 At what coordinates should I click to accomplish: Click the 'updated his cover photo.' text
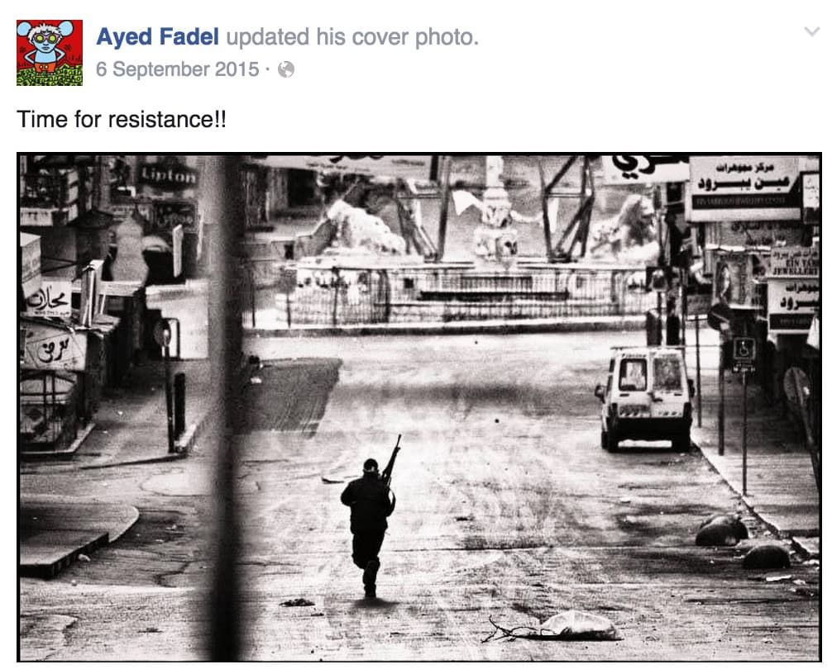coord(352,37)
